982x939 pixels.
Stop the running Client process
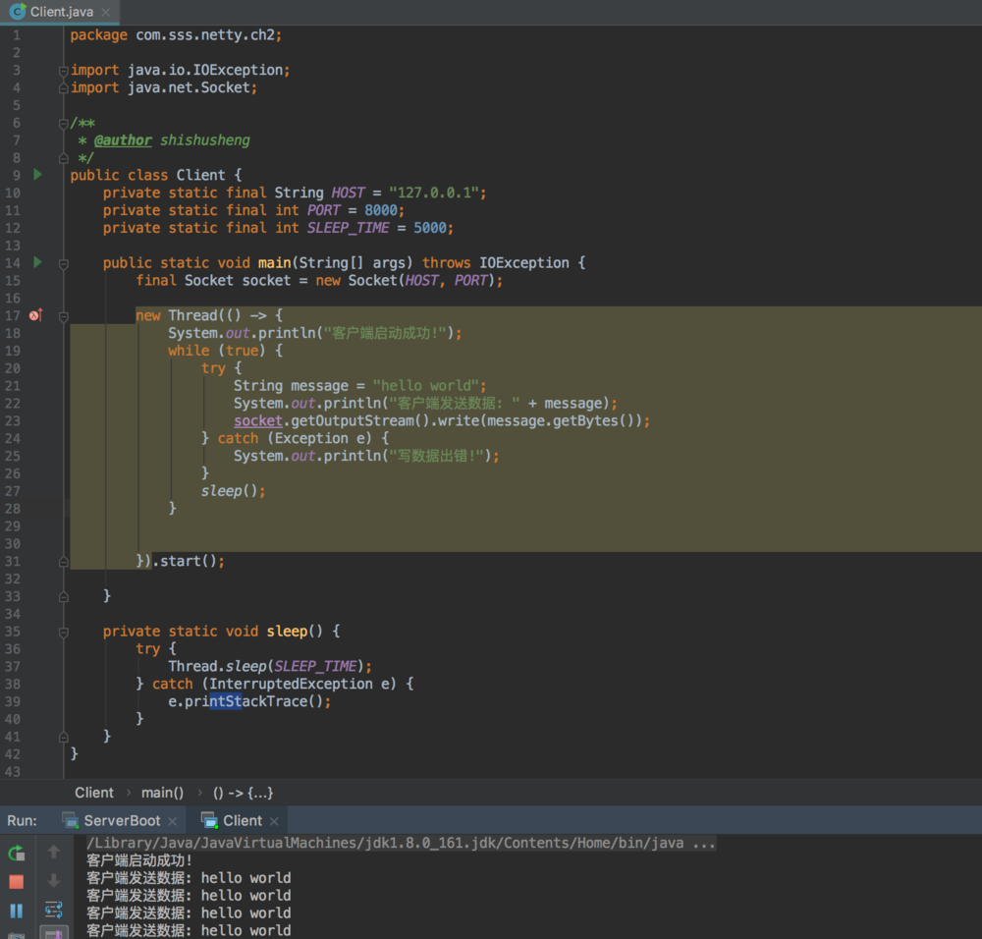click(17, 881)
